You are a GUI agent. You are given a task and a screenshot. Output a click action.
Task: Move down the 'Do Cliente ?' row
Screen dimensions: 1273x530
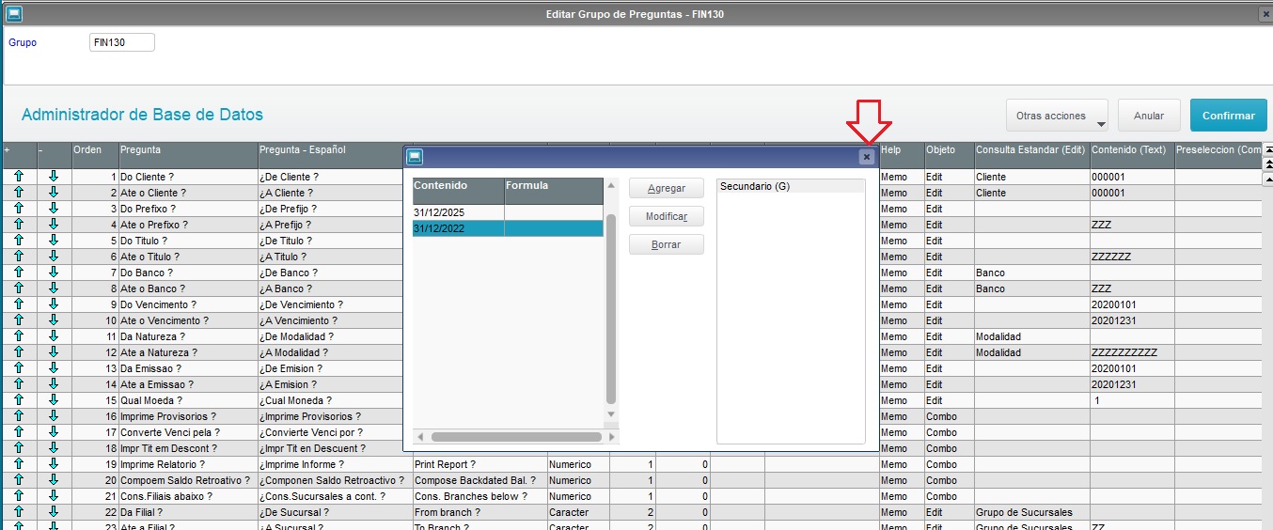[54, 177]
